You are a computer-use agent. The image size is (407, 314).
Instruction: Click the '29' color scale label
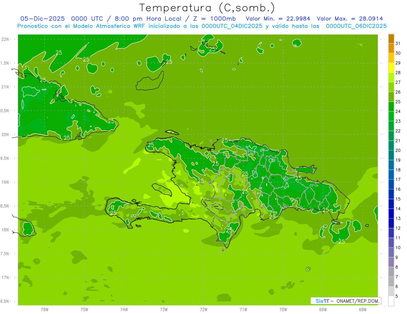398,63
